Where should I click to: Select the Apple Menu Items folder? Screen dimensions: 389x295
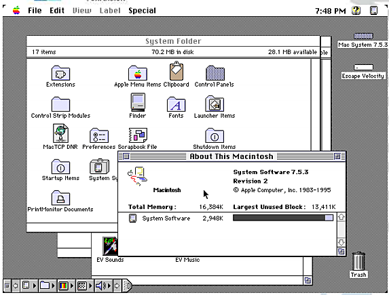click(138, 73)
